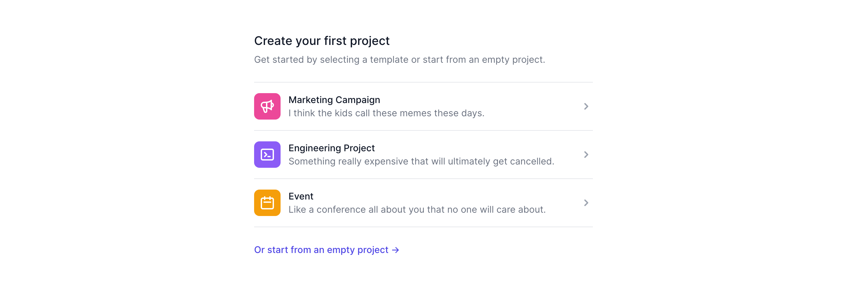Expand Engineering Project using its right chevron
This screenshot has height=288, width=847.
point(586,155)
